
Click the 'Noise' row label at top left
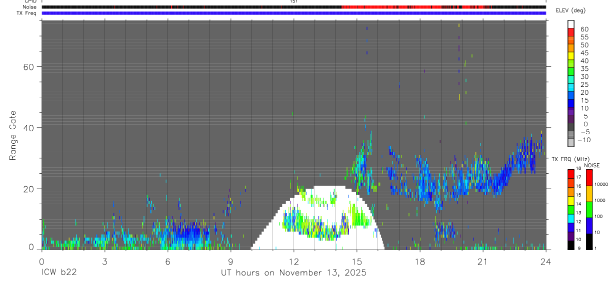click(x=30, y=7)
